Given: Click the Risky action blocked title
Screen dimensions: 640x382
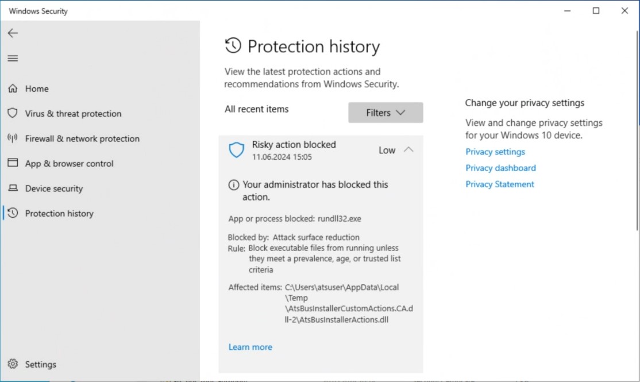Looking at the screenshot, I should [x=294, y=145].
